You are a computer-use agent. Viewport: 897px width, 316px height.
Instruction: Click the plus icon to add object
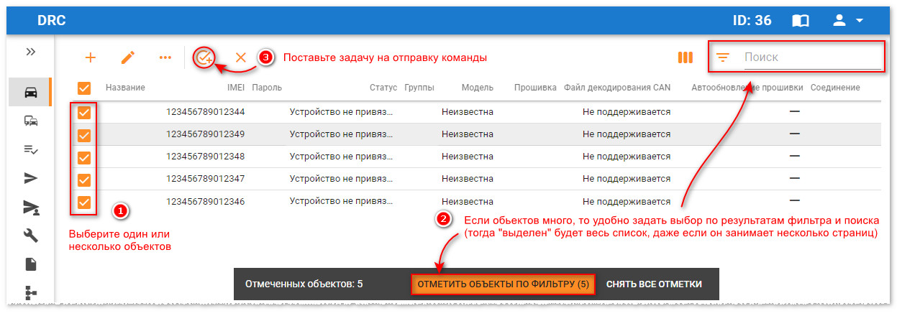[91, 57]
